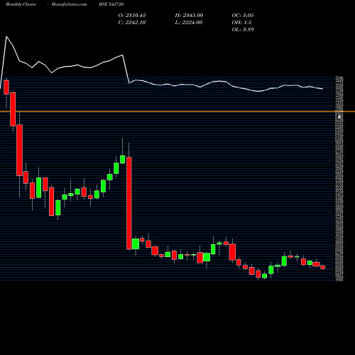The width and height of the screenshot is (355, 355).
Task: Click the close price 'C: 2242.10'
Action: click(x=132, y=23)
